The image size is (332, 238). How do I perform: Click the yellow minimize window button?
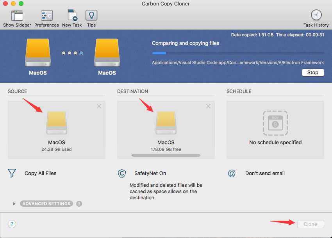(x=13, y=4)
